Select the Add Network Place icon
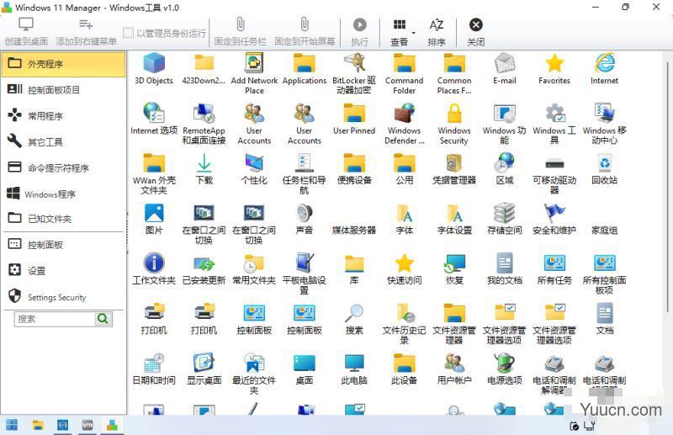The height and width of the screenshot is (435, 673). tap(254, 73)
